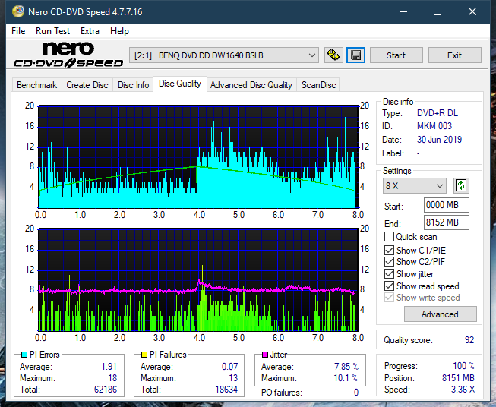The height and width of the screenshot is (407, 496).
Task: Click the Quality score value 92
Action: [469, 340]
